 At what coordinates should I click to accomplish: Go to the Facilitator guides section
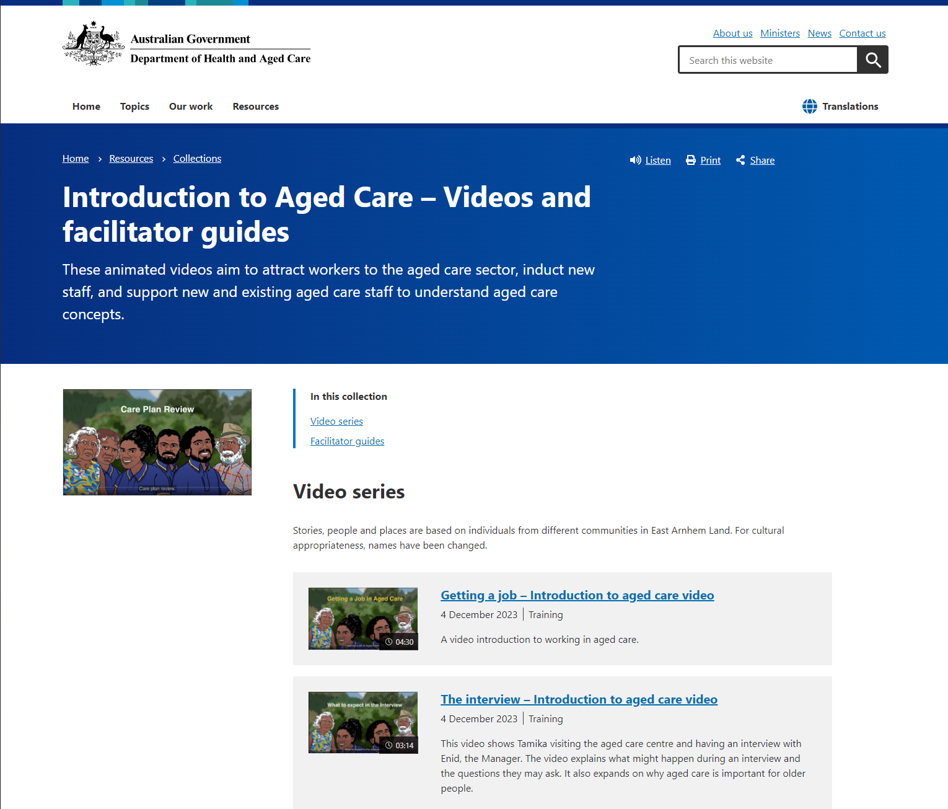click(x=347, y=441)
